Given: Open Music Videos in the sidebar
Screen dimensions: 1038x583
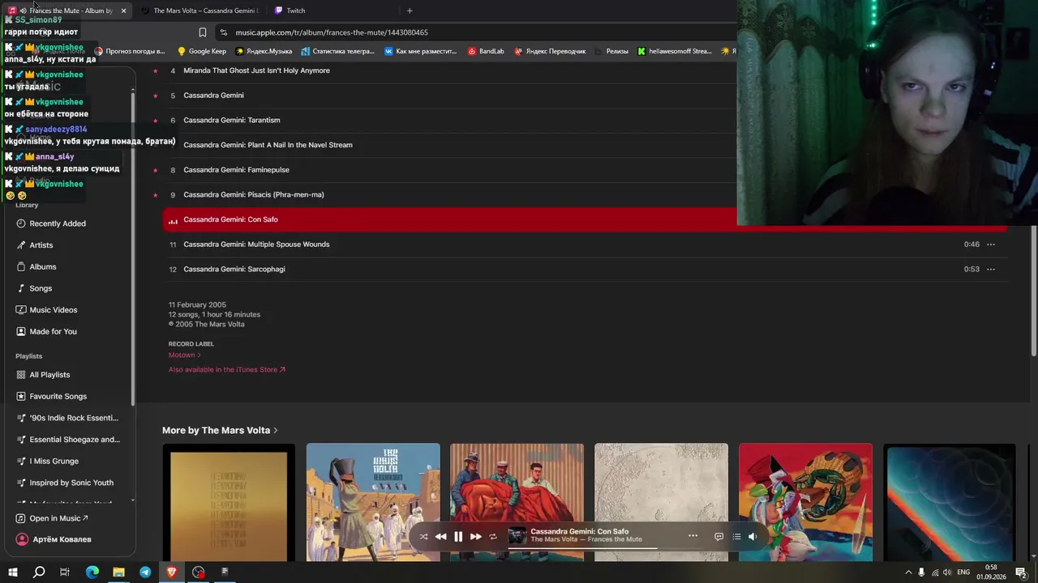Looking at the screenshot, I should (54, 310).
